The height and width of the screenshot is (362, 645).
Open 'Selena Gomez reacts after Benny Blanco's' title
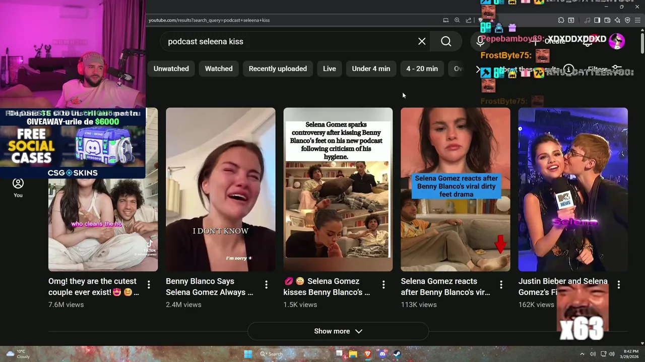coord(445,287)
